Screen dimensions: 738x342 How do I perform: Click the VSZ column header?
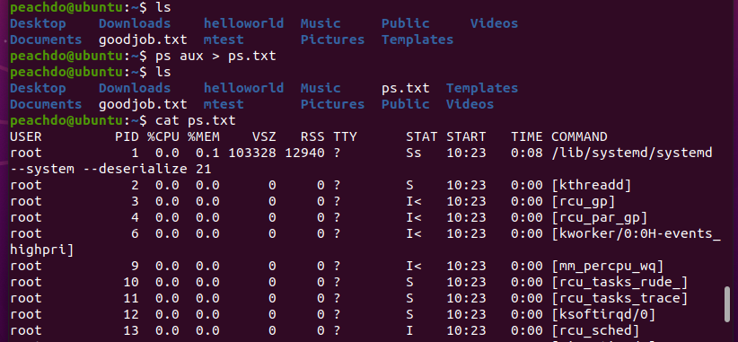tap(264, 137)
